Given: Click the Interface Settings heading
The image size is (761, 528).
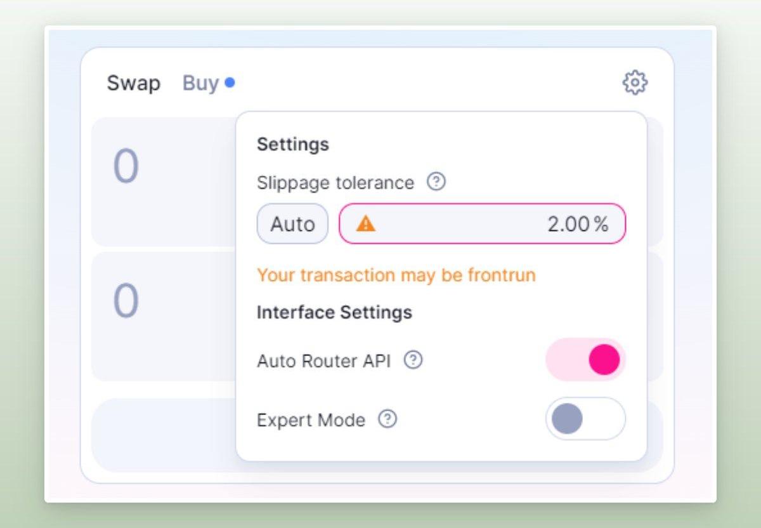Looking at the screenshot, I should coord(334,312).
